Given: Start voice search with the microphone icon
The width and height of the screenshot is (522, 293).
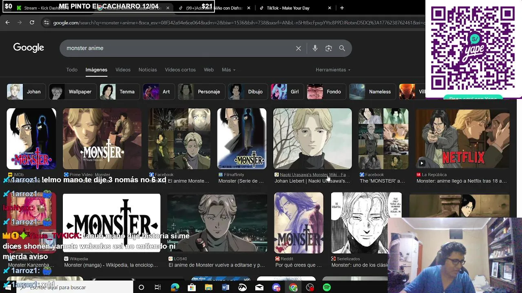Looking at the screenshot, I should (x=315, y=48).
